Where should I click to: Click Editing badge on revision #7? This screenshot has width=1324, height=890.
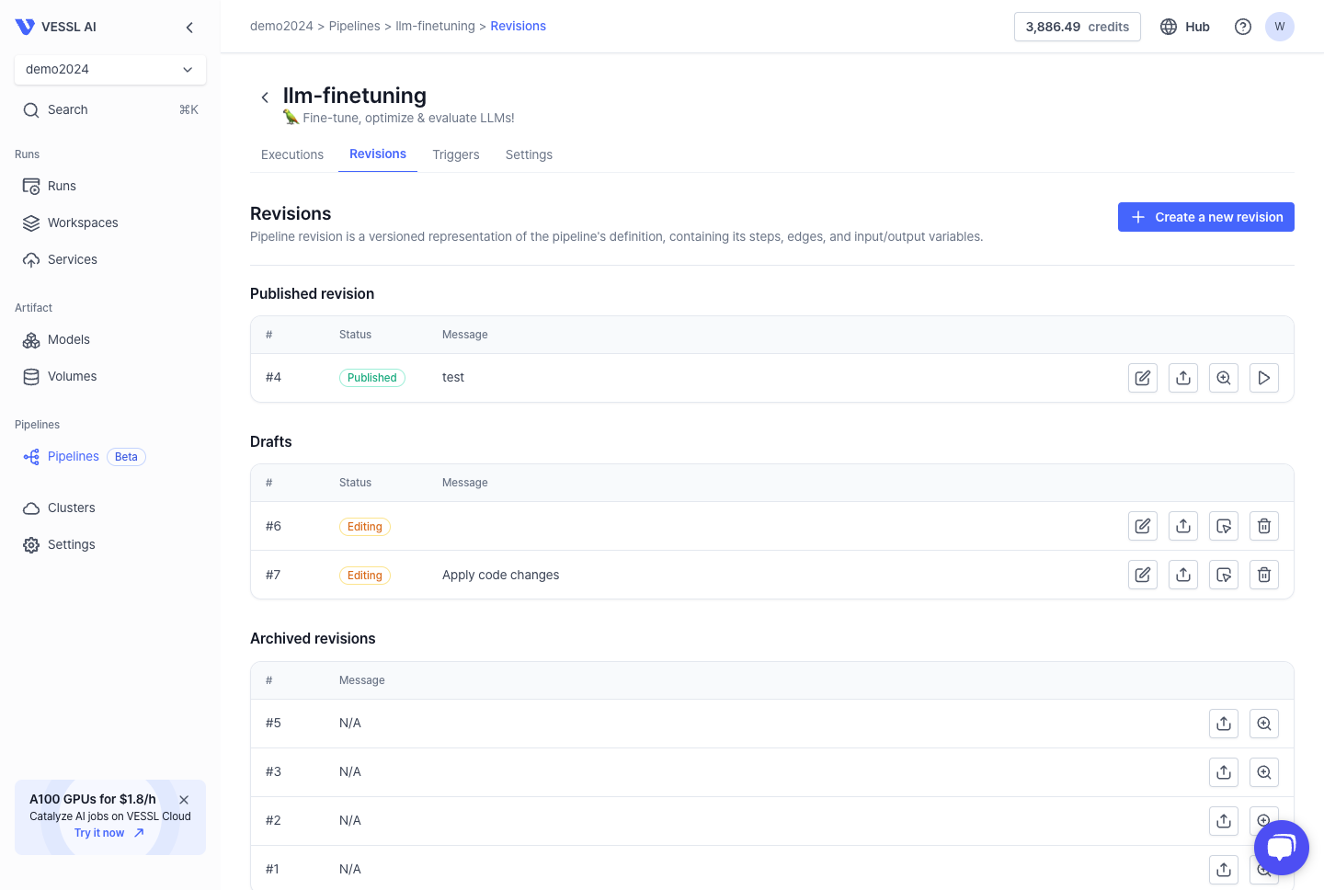click(365, 576)
